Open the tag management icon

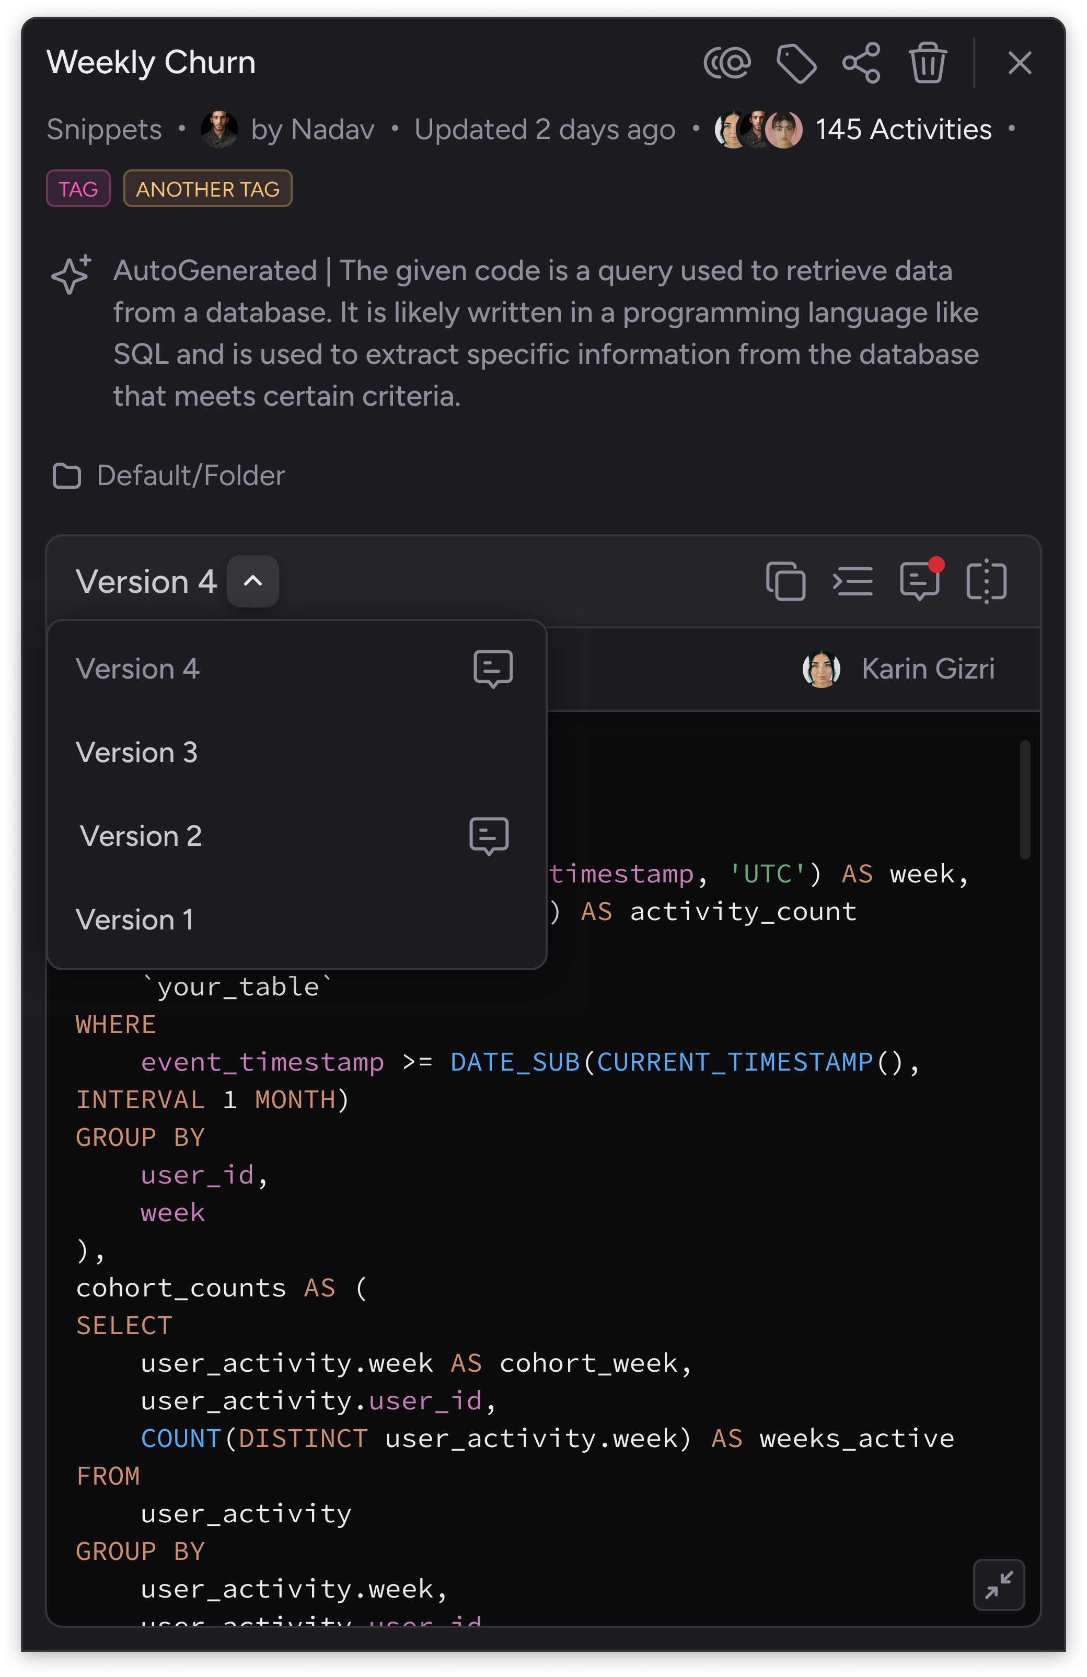point(797,63)
